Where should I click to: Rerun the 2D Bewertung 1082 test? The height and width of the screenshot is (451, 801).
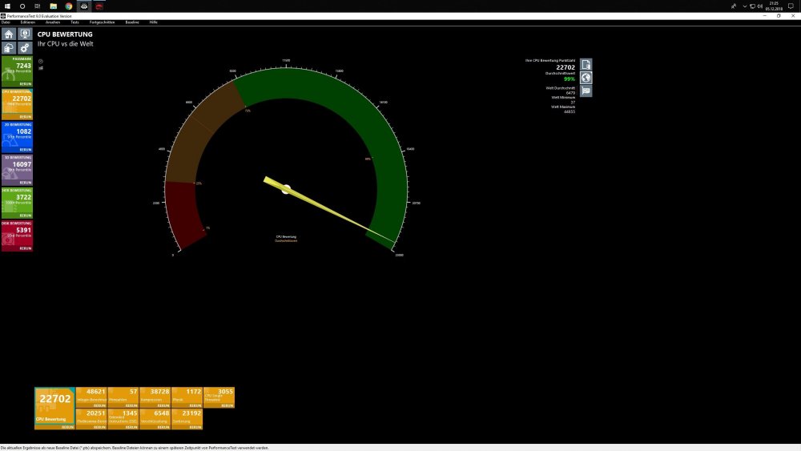coord(26,150)
